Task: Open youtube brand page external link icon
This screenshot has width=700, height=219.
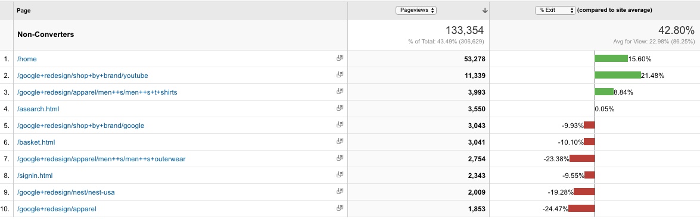Action: pyautogui.click(x=340, y=76)
